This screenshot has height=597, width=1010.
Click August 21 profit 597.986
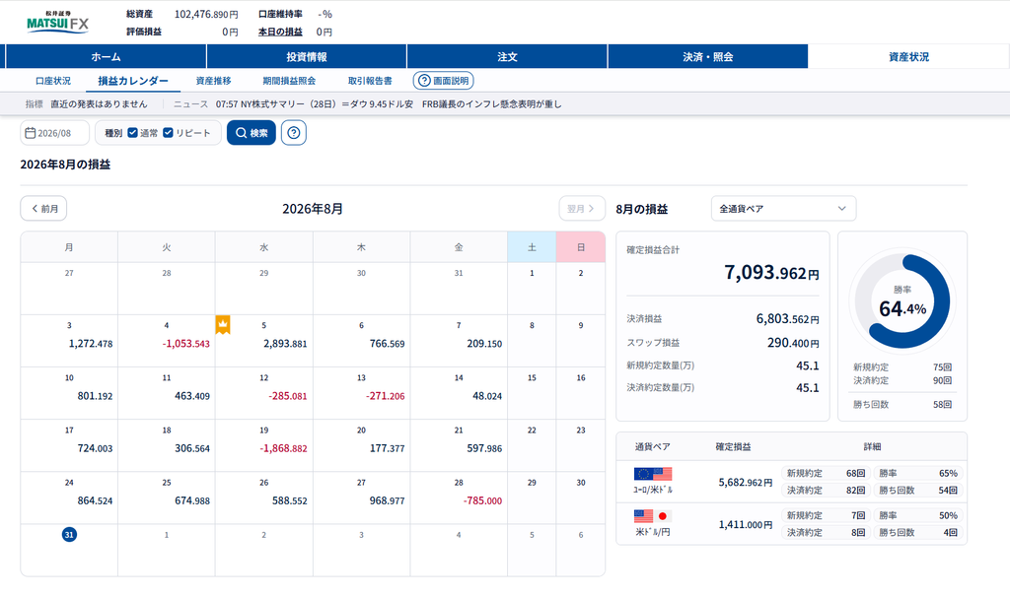pos(484,448)
